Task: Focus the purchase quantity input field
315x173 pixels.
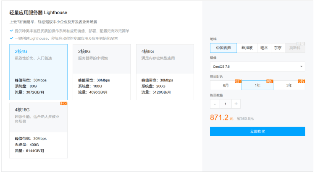Action: (226, 104)
